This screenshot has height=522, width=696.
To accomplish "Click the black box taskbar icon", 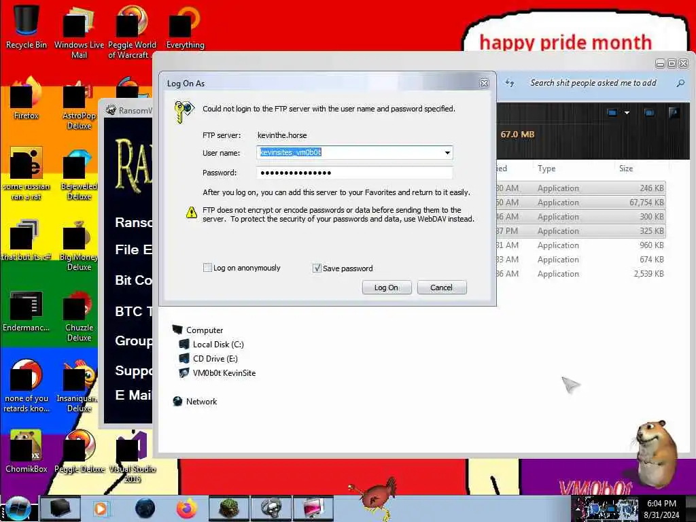I will coord(60,508).
